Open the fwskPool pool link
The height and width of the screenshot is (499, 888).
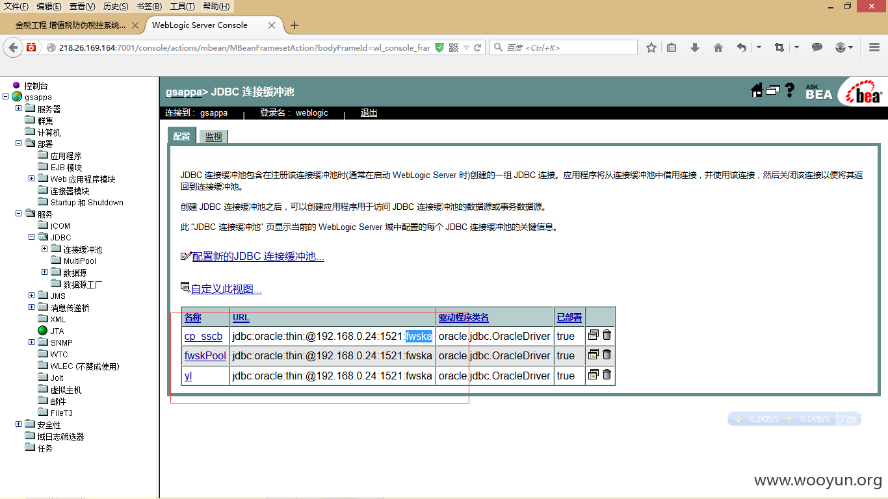pyautogui.click(x=205, y=355)
